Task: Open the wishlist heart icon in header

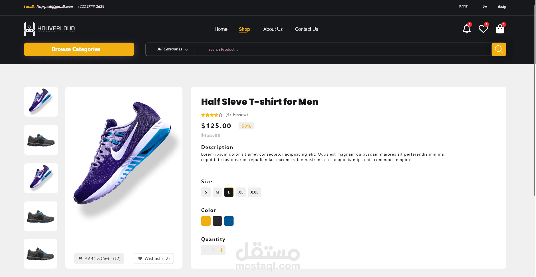Action: [x=483, y=29]
